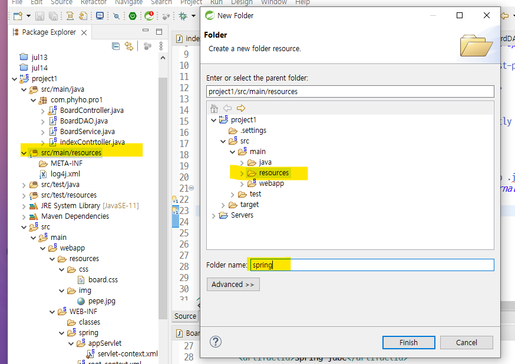Open the Search menu
The image size is (515, 364).
point(161,2)
